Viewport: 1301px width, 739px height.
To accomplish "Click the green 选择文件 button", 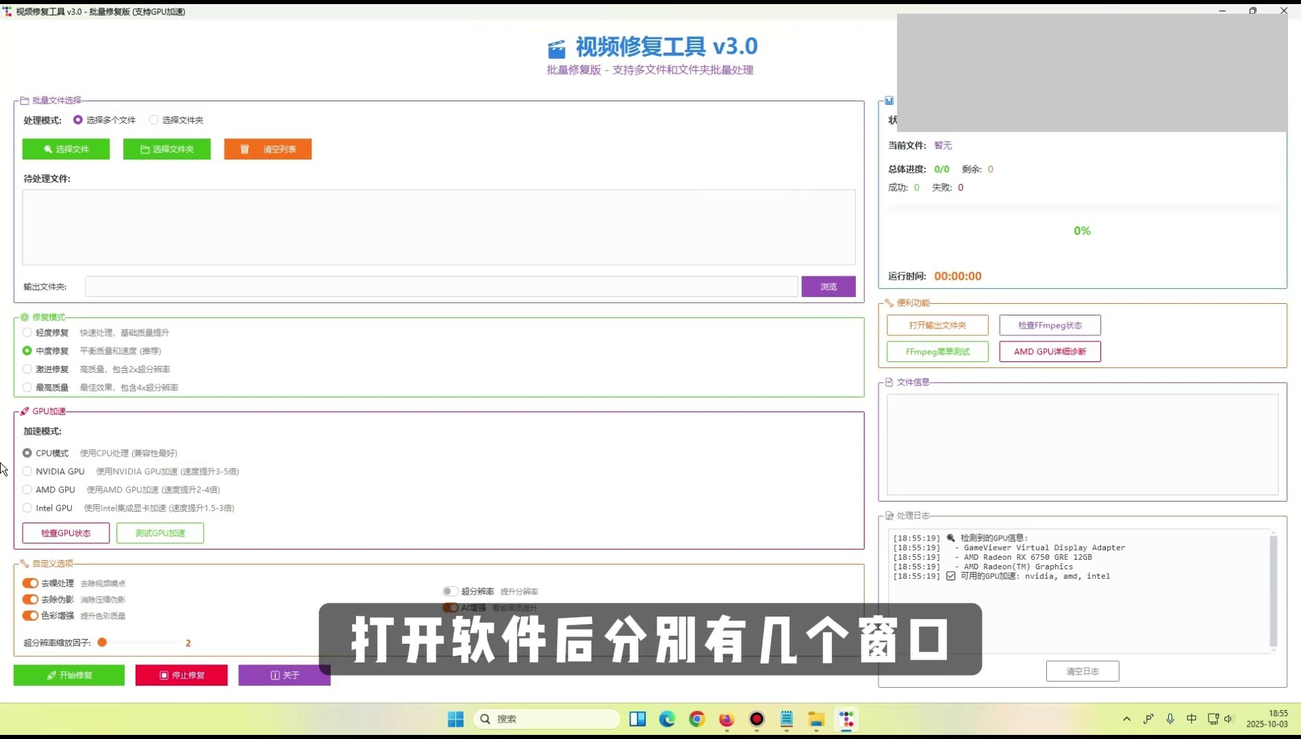I will (x=66, y=149).
